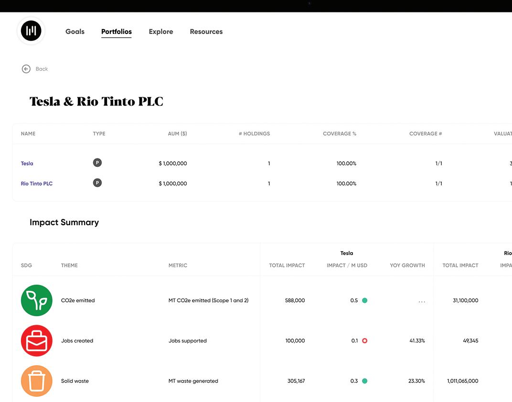
Task: Sort by COVERAGE # column header
Action: [x=426, y=134]
